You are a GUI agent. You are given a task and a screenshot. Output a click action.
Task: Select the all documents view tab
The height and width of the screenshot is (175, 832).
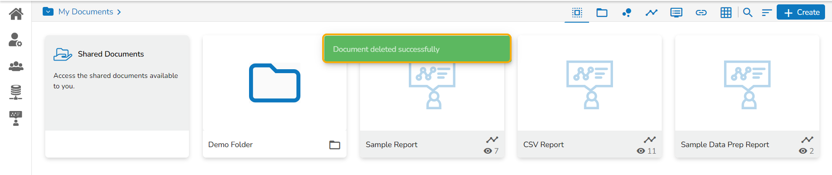click(577, 13)
